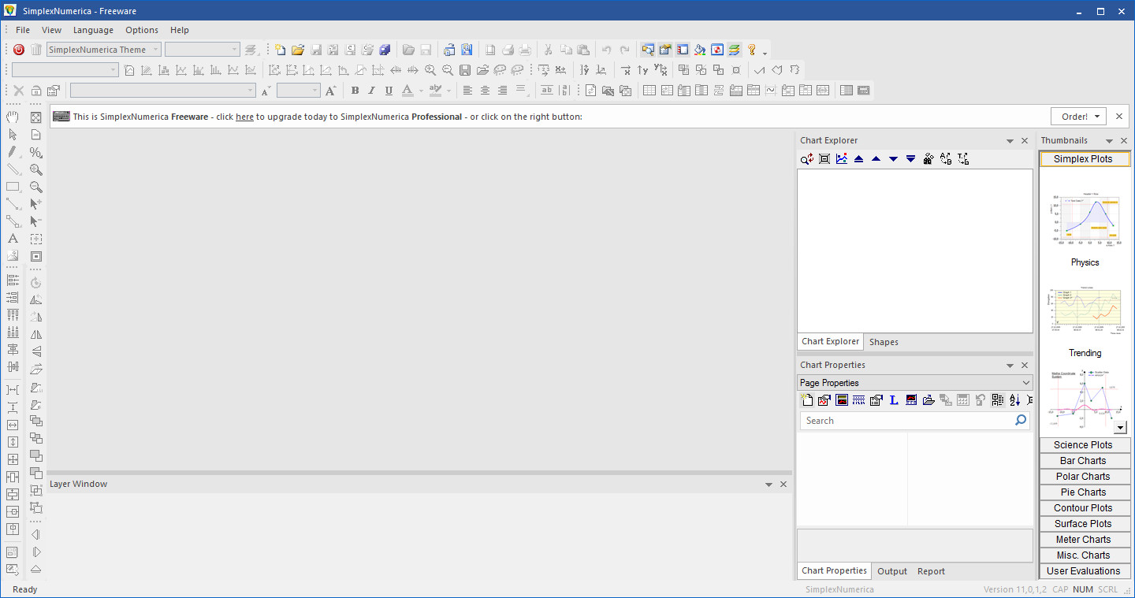Image resolution: width=1135 pixels, height=598 pixels.
Task: Click the blue L icon in Chart Properties
Action: (894, 400)
